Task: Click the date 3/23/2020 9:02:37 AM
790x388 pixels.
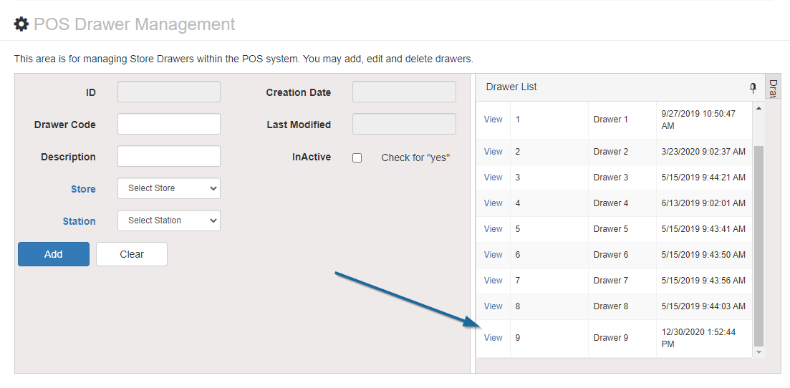Action: click(x=703, y=152)
